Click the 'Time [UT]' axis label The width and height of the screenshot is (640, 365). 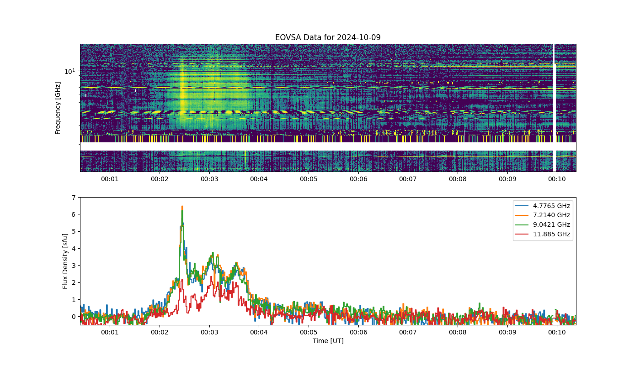coord(328,341)
